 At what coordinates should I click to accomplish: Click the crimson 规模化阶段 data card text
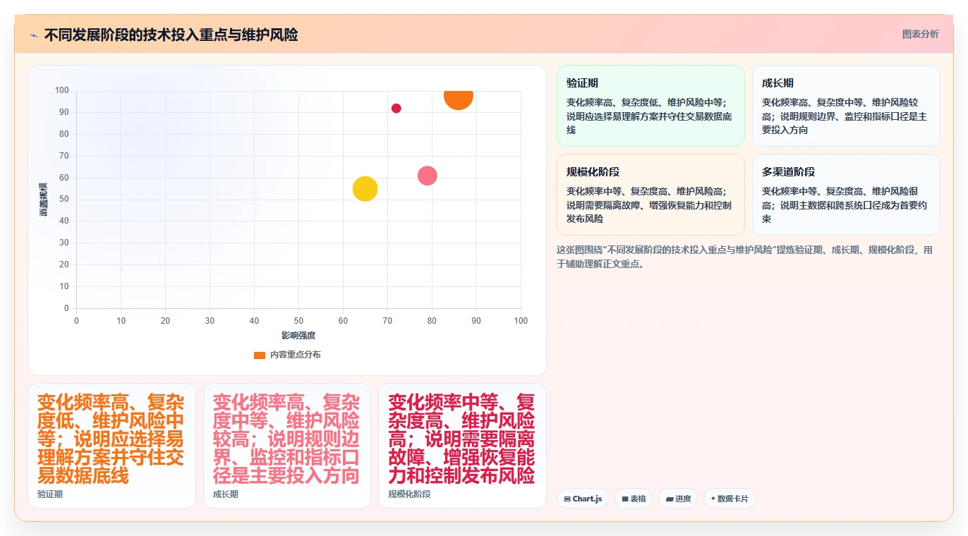[461, 439]
